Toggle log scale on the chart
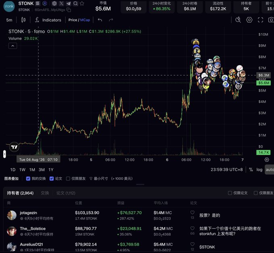274x253 pixels. coord(259,170)
